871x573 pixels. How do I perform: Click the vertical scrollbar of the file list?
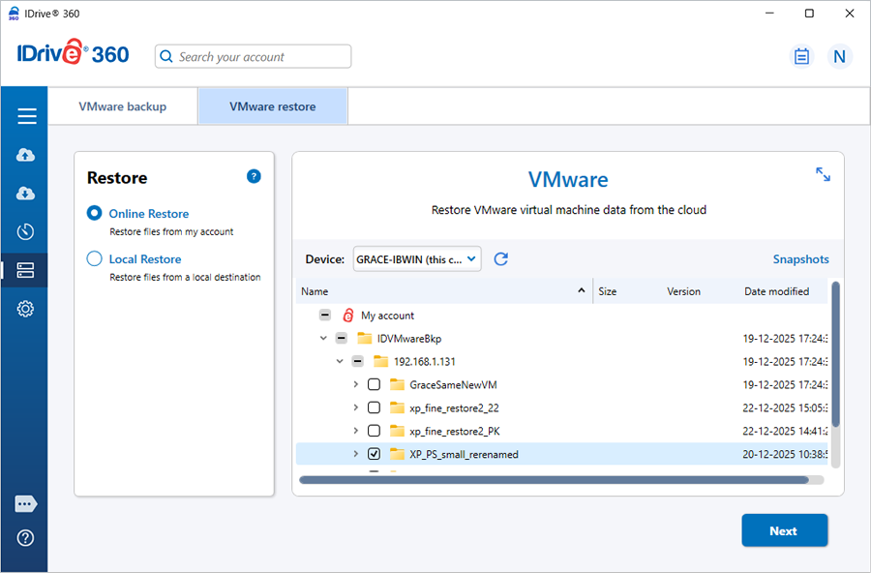(x=835, y=354)
